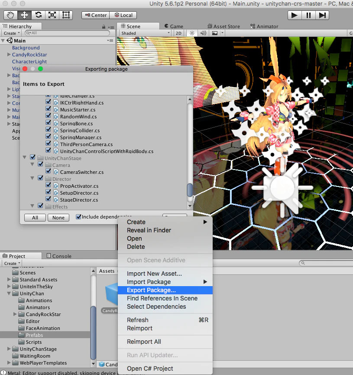The image size is (353, 375).
Task: Select the Move tool
Action: (x=24, y=15)
